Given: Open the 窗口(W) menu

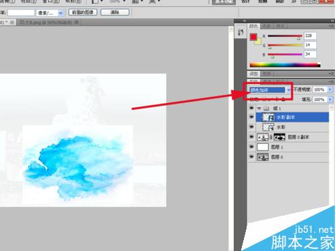Looking at the screenshot, I should point(51,1).
